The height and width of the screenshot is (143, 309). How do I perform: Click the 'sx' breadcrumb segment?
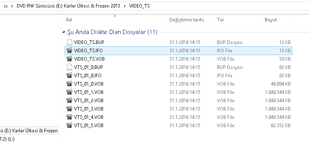[6, 6]
